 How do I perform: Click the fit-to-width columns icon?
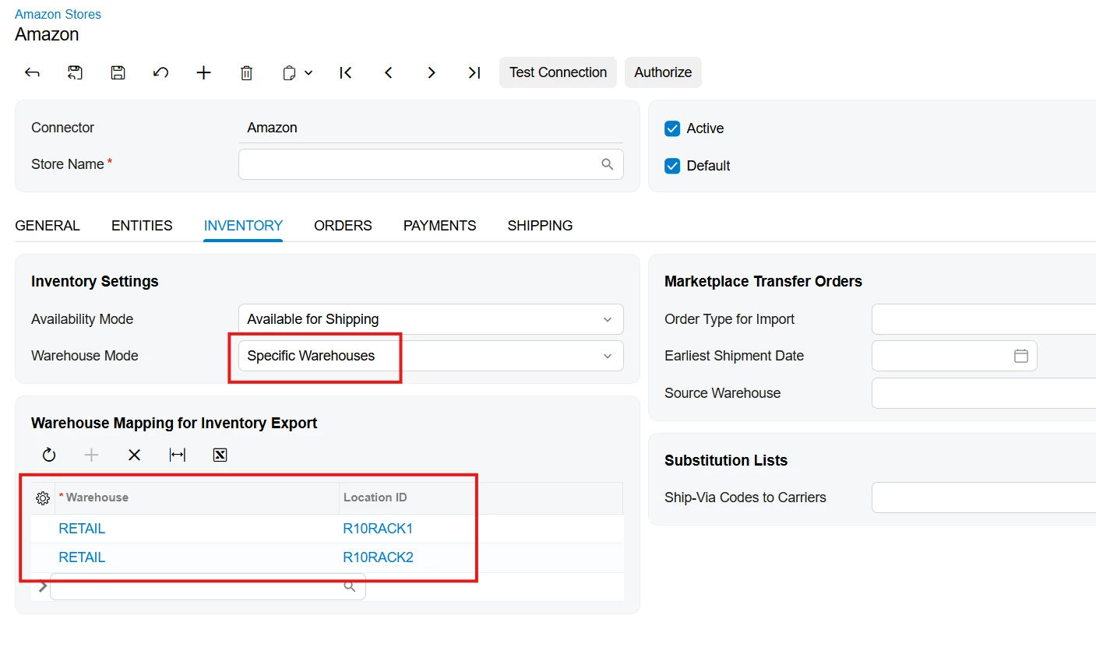[178, 455]
